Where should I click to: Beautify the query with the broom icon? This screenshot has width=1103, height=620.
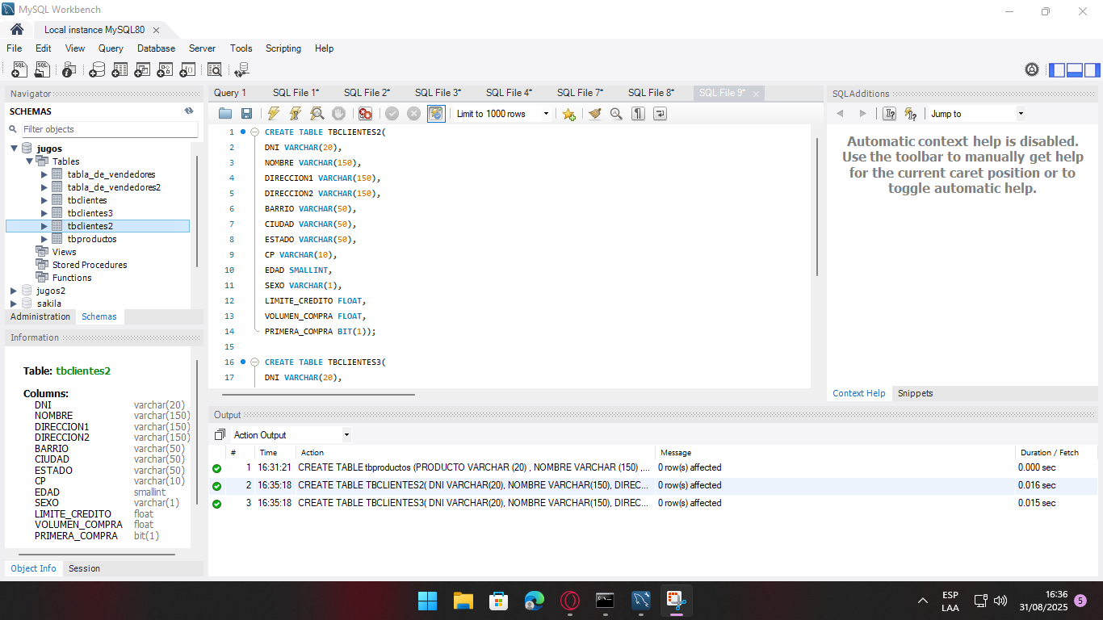coord(595,114)
